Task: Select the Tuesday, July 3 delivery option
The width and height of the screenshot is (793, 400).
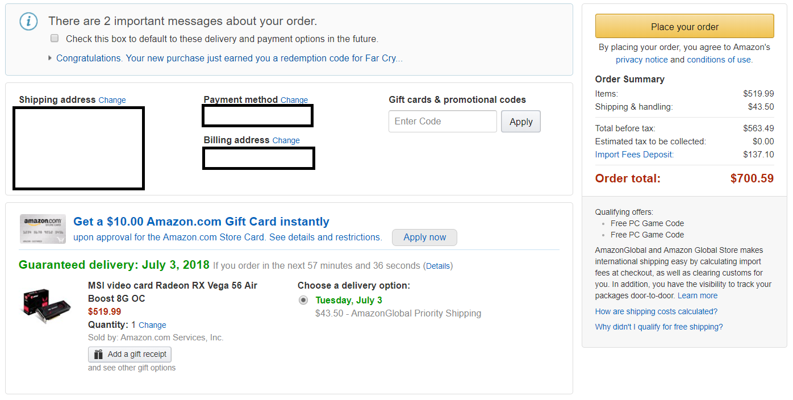Action: [303, 301]
